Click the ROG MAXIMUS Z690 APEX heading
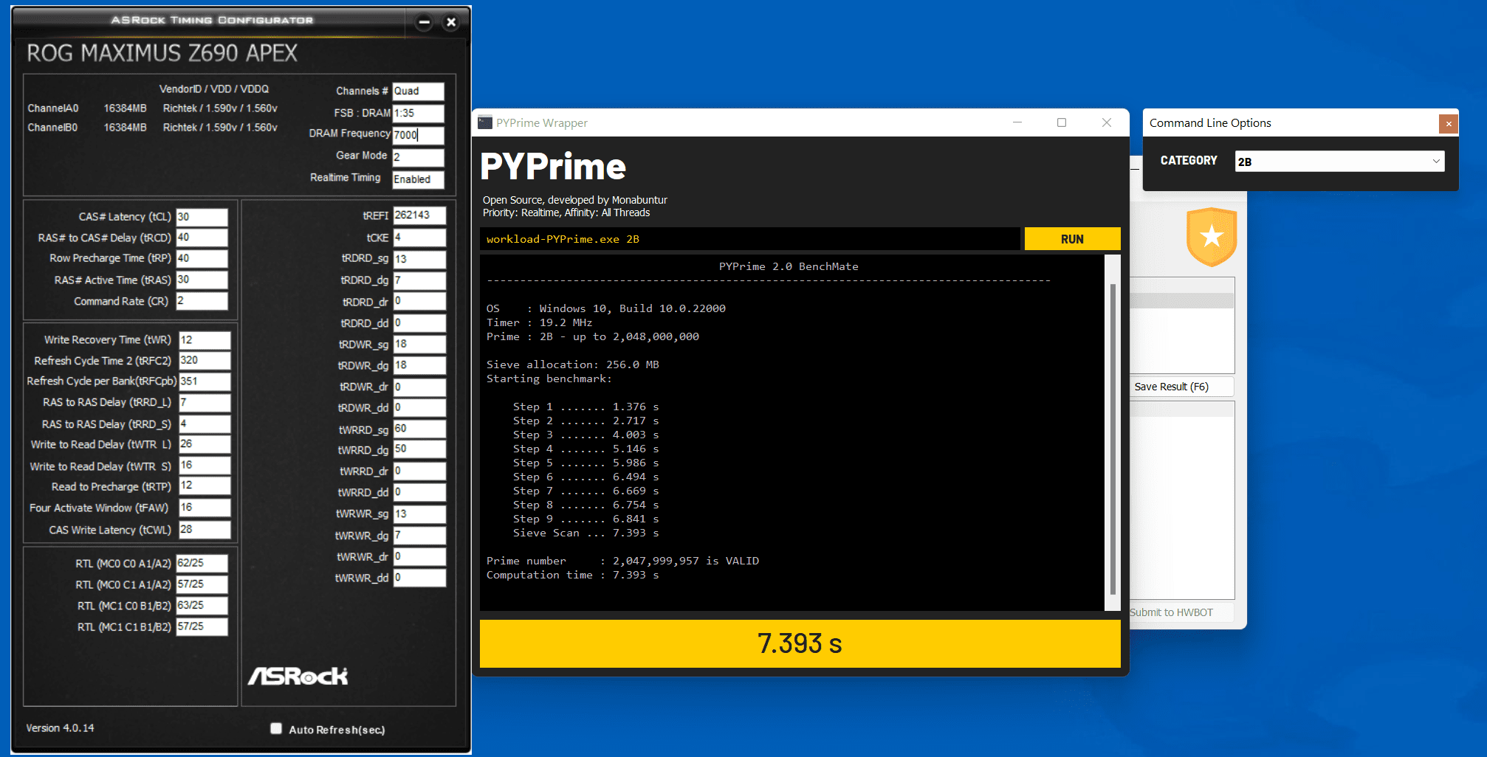 (x=162, y=53)
